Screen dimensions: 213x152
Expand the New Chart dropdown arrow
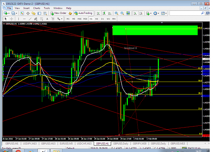click(9, 13)
